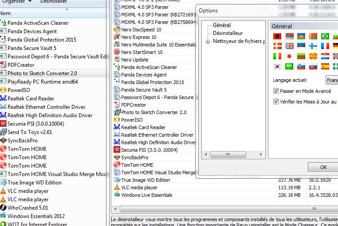Select True Image WD Edition in Revo list

click(x=145, y=180)
